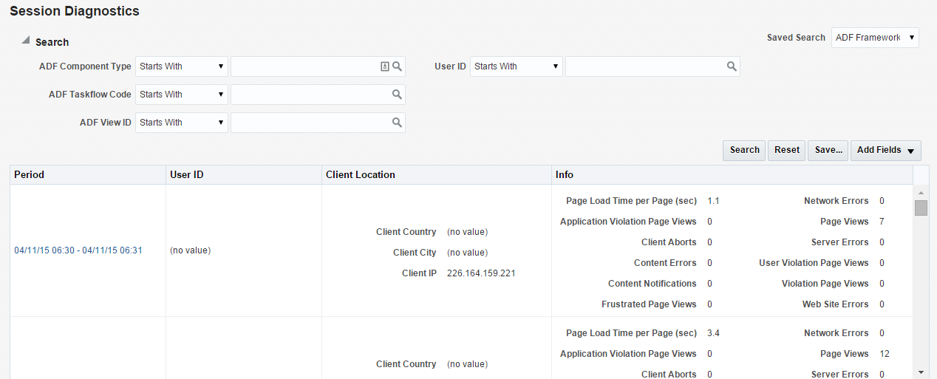Screen dimensions: 937x379
Task: Open the Page Load Time value 1.1 link
Action: tap(713, 201)
